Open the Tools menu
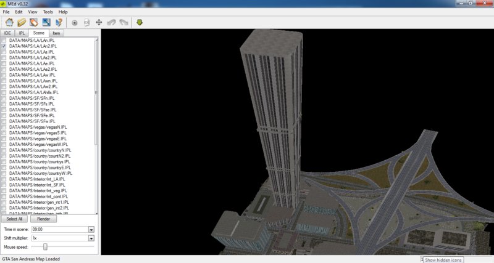 coord(48,12)
